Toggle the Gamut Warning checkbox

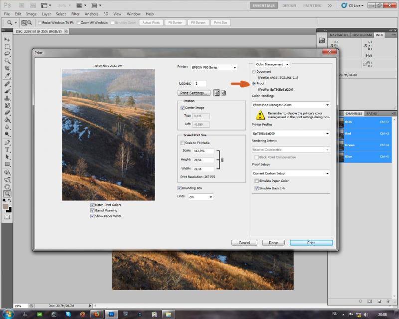[x=92, y=210]
